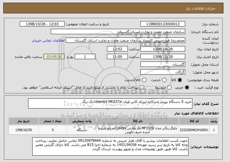Screen dimensions: 230x162
Task: Focus the نام دستگاه خریدار field
Action: (x=118, y=32)
